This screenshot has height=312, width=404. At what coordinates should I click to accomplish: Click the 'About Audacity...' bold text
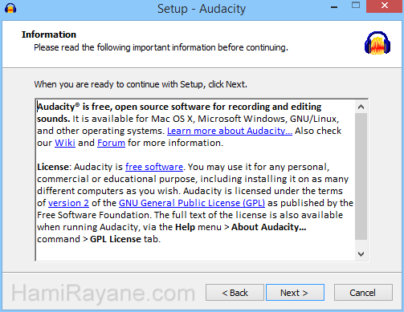(x=269, y=227)
